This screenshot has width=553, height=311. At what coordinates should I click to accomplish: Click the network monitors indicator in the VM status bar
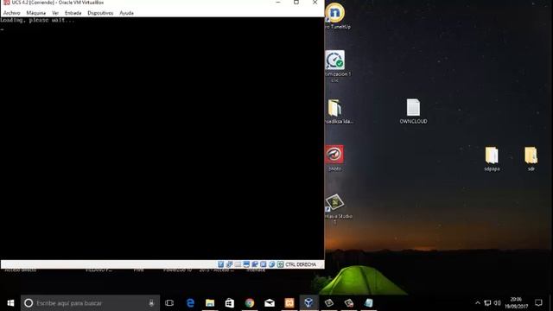229,264
